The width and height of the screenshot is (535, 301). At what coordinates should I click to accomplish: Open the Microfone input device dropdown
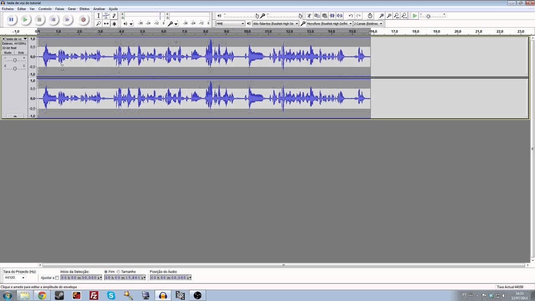click(x=329, y=24)
